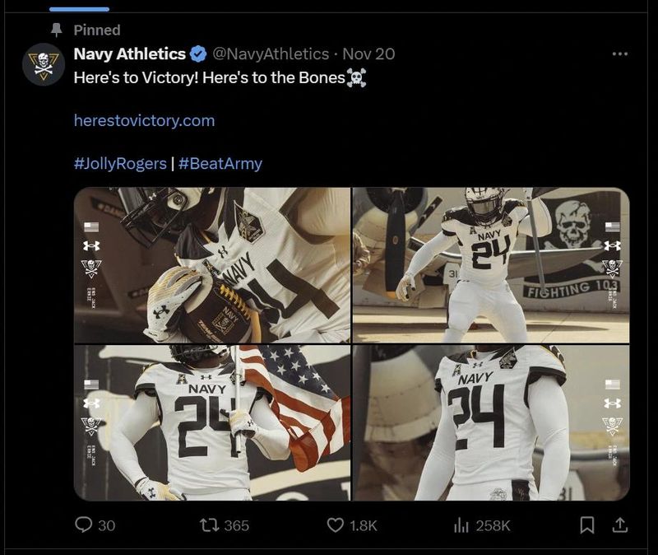Click the share upload arrow icon
Viewport: 658px width, 555px height.
[x=620, y=524]
